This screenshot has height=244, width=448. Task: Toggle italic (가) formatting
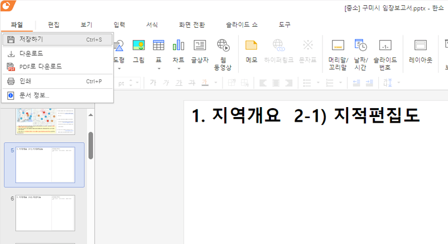click(x=166, y=83)
